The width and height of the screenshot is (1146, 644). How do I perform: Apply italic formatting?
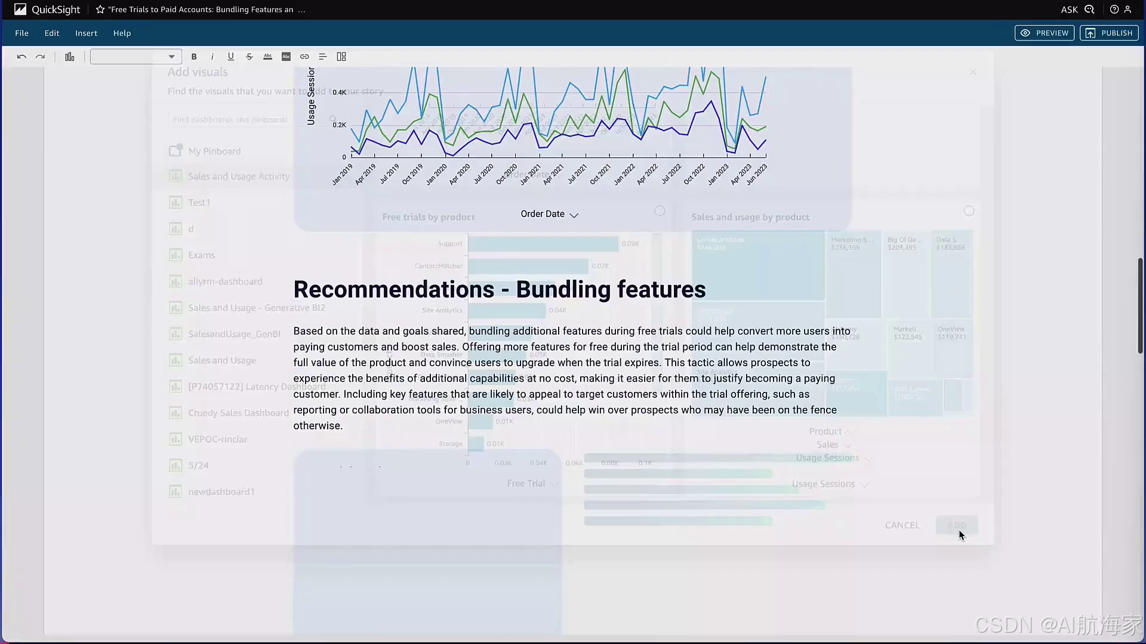pyautogui.click(x=212, y=57)
